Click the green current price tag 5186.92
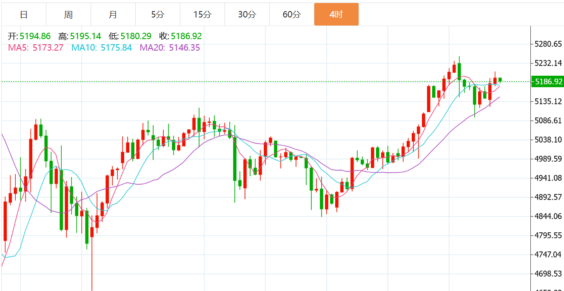 [x=547, y=81]
